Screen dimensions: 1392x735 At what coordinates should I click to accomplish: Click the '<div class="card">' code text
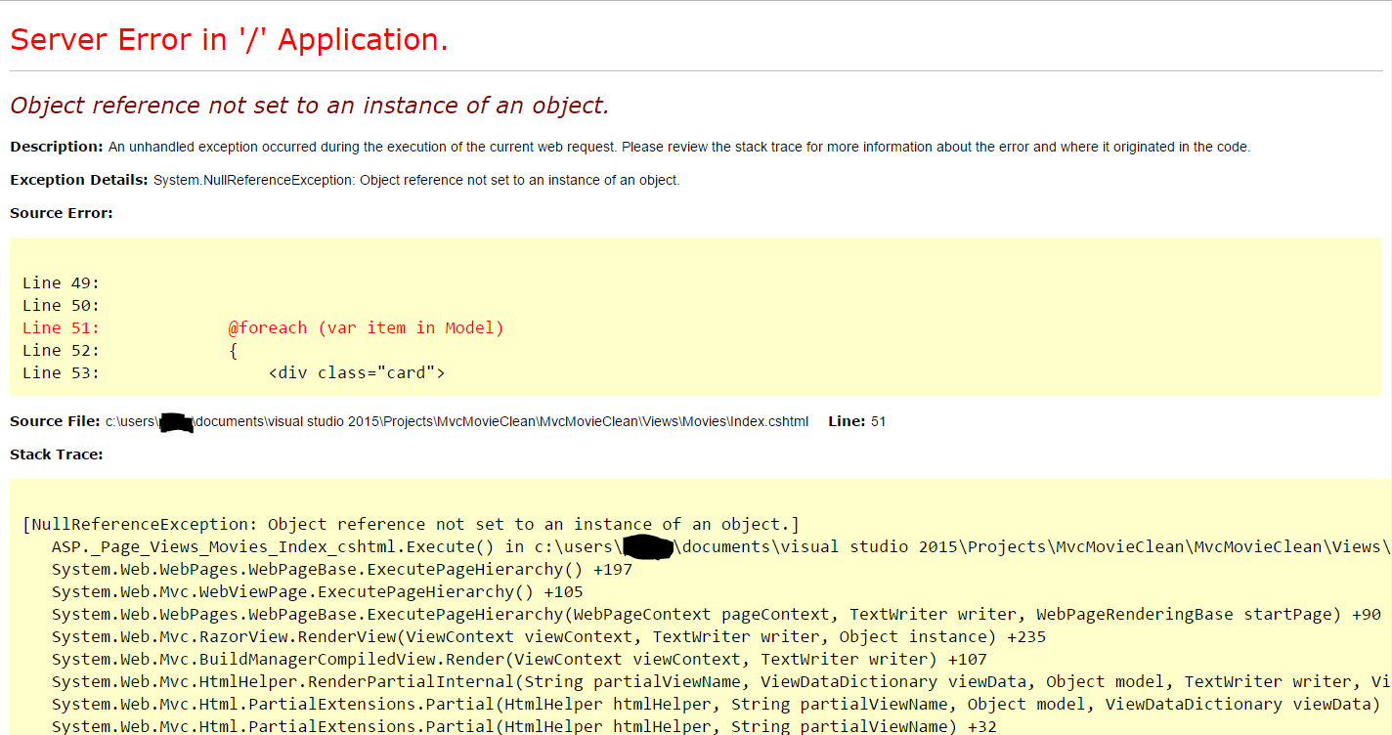[357, 373]
